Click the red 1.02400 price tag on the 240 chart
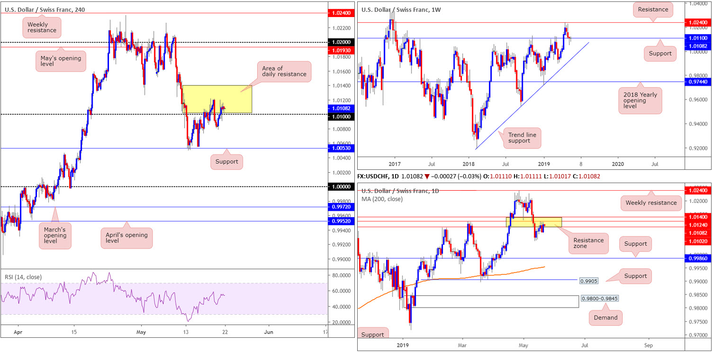713x352 pixels. click(x=341, y=13)
